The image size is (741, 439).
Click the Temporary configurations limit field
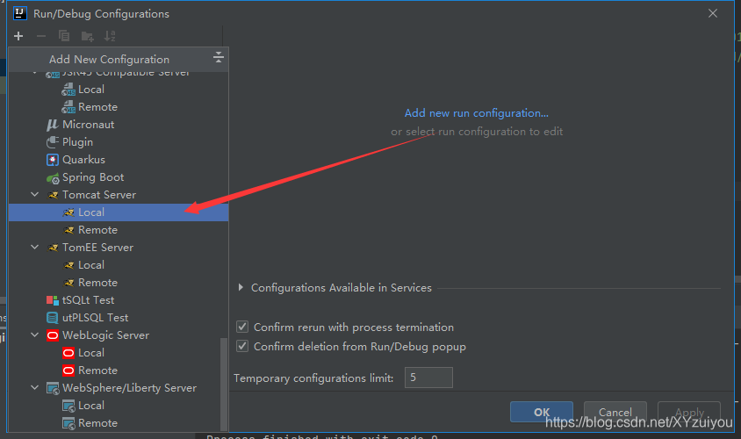tap(428, 378)
